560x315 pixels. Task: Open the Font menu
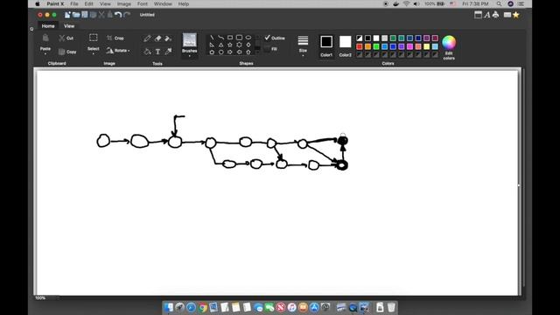[x=142, y=3]
